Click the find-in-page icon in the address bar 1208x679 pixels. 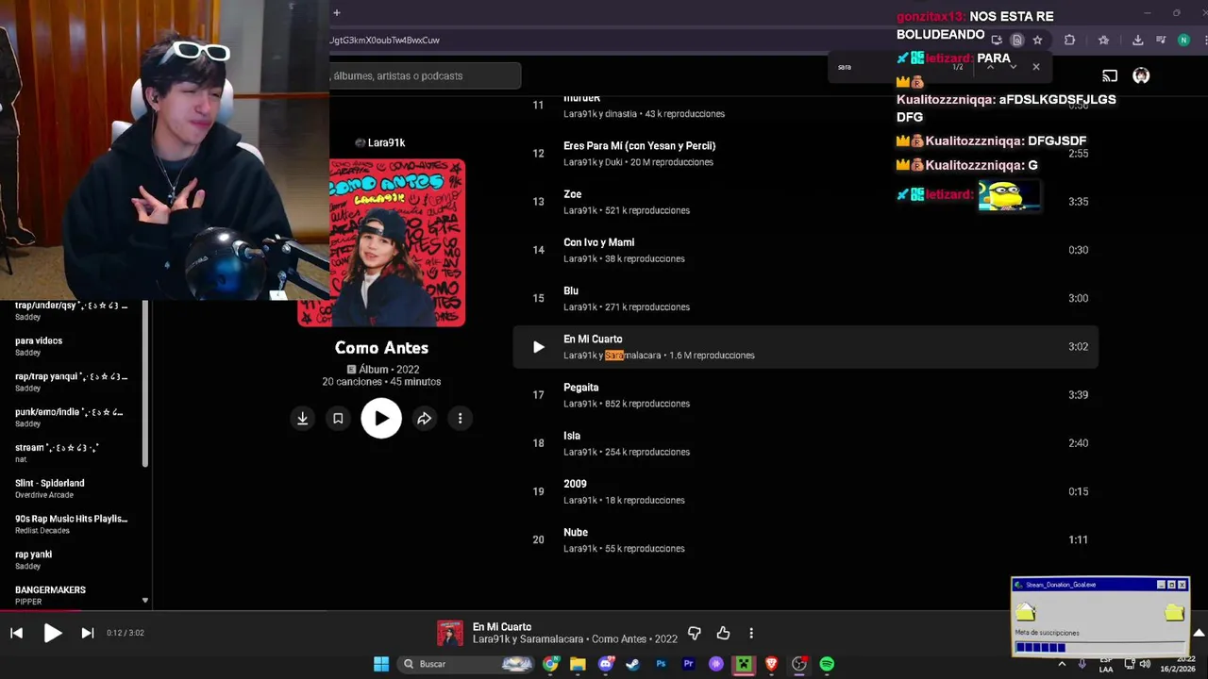click(x=1016, y=41)
